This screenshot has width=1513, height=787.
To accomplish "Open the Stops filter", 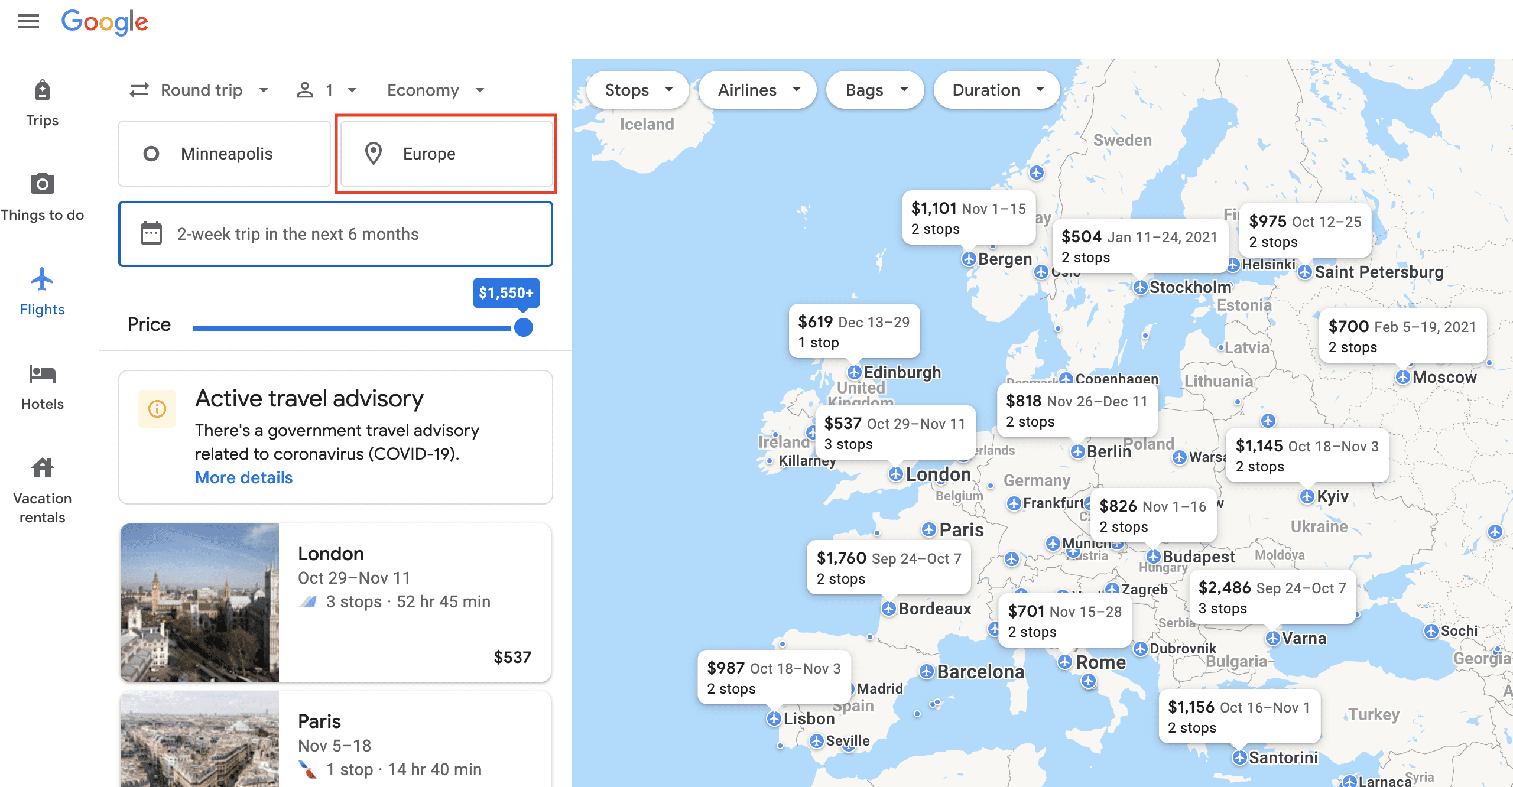I will [x=637, y=90].
